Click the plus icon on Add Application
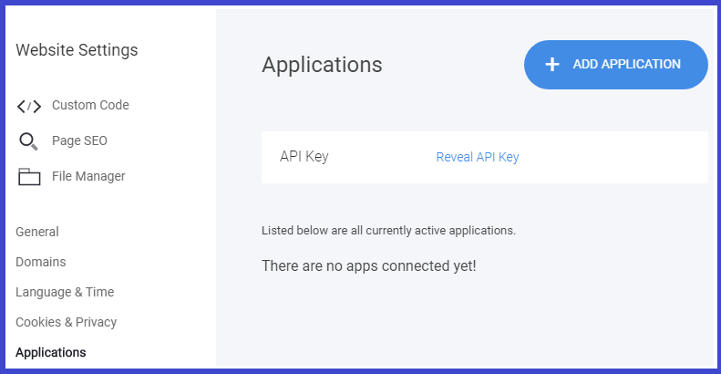 pyautogui.click(x=552, y=65)
